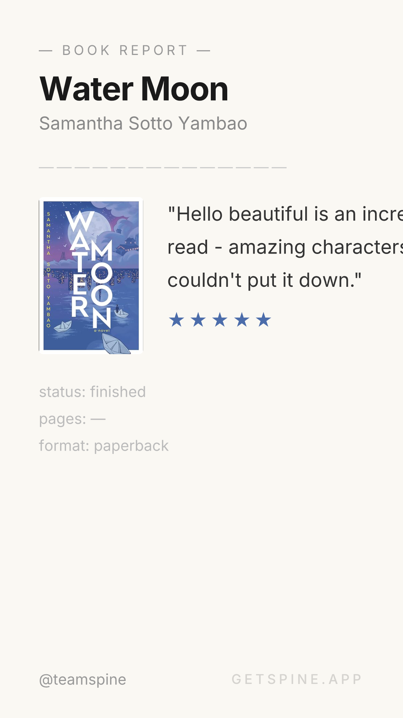This screenshot has width=403, height=718.
Task: Click the third rating star
Action: point(220,320)
